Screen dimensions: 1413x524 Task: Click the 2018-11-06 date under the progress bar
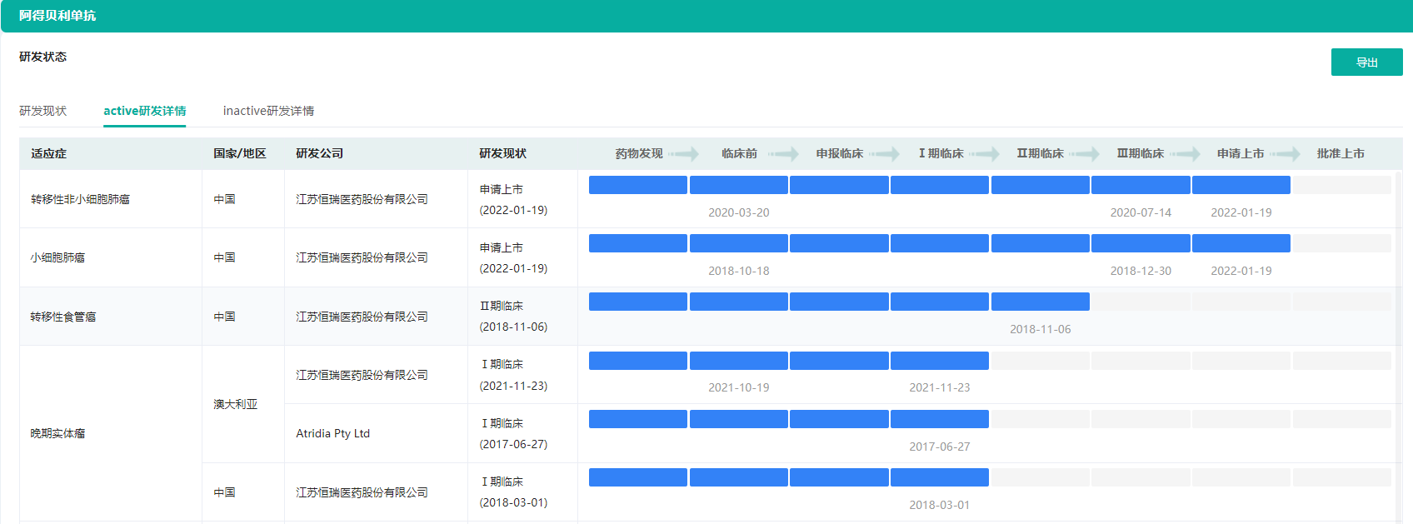pyautogui.click(x=1040, y=329)
